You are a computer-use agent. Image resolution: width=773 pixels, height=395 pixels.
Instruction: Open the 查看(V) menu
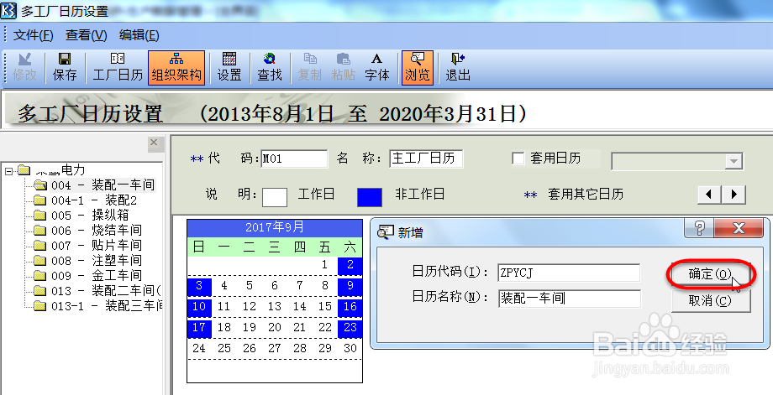pos(87,35)
